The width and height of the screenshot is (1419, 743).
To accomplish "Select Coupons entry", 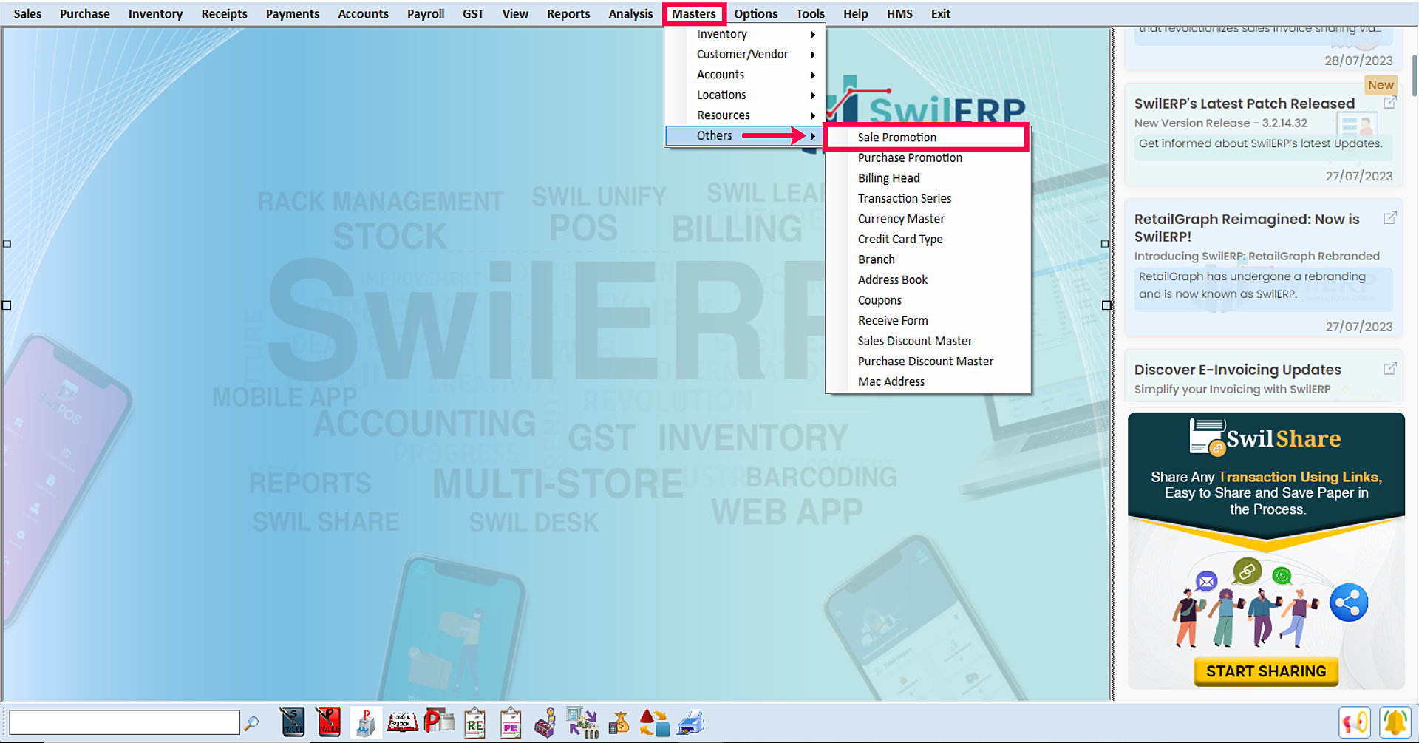I will (x=928, y=300).
